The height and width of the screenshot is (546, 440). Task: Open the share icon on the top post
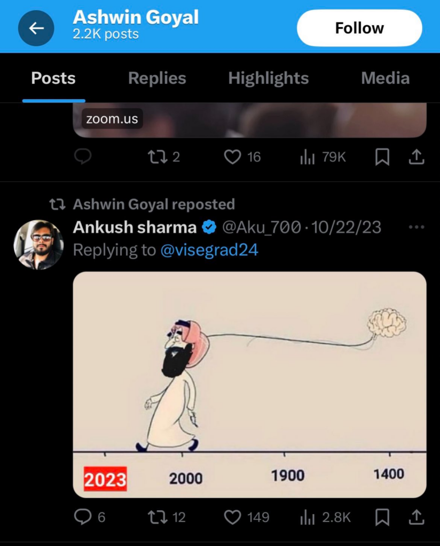click(416, 157)
